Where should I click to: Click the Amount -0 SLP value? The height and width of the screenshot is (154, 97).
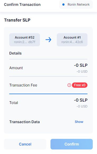(x=81, y=65)
